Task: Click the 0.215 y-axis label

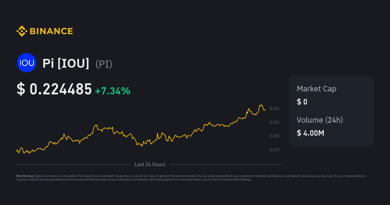Action: point(274,136)
